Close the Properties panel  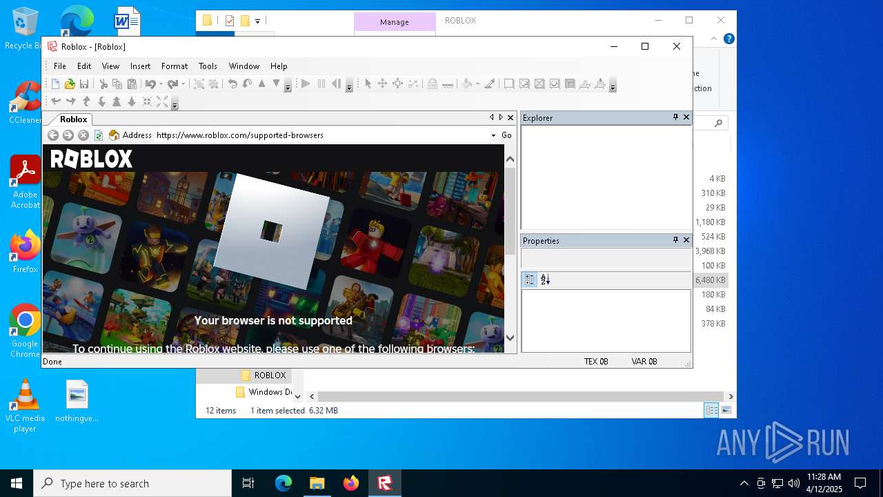pyautogui.click(x=686, y=240)
